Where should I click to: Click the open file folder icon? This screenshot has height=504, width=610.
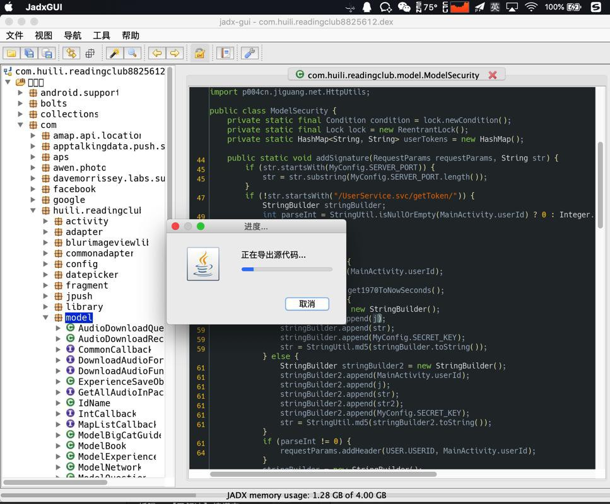11,54
